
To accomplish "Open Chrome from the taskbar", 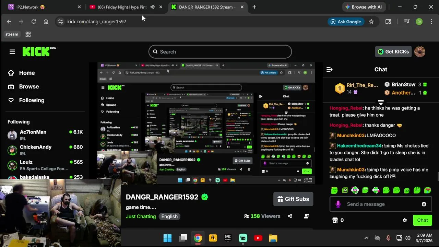I will (x=198, y=238).
